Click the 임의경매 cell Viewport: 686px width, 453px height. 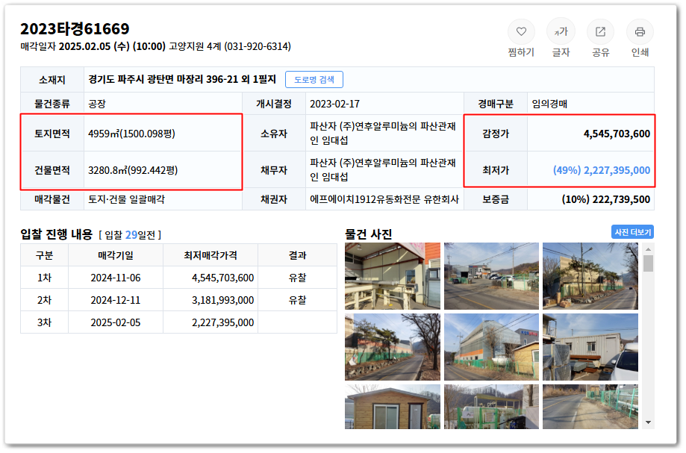(x=549, y=104)
